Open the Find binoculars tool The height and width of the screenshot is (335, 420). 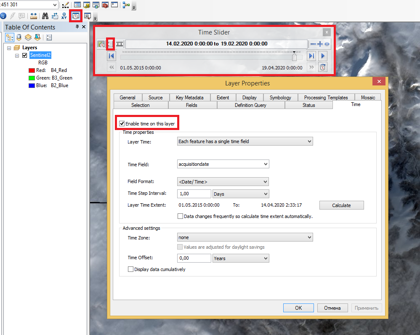[45, 16]
